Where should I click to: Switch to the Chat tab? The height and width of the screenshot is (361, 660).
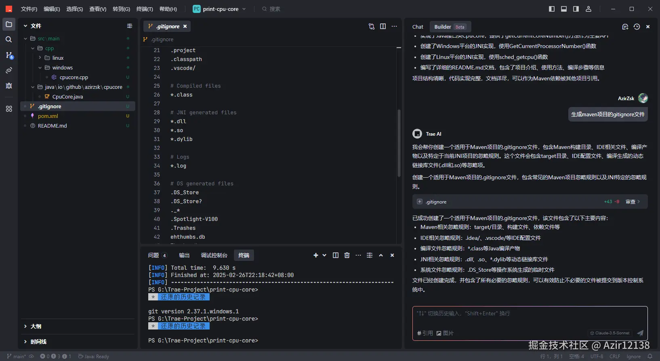418,27
